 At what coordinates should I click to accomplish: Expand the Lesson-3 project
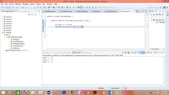coord(2,21)
